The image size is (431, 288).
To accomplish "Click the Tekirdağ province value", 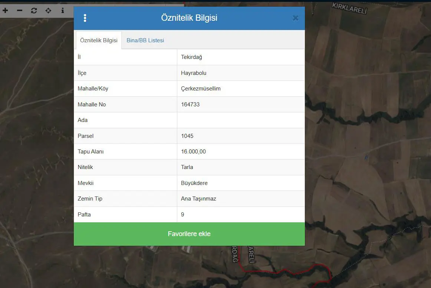I will click(192, 57).
